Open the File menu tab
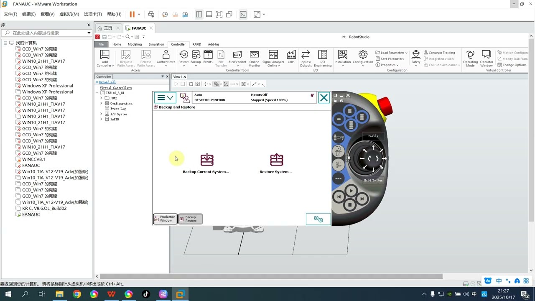Viewport: 535px width, 301px height. click(101, 44)
